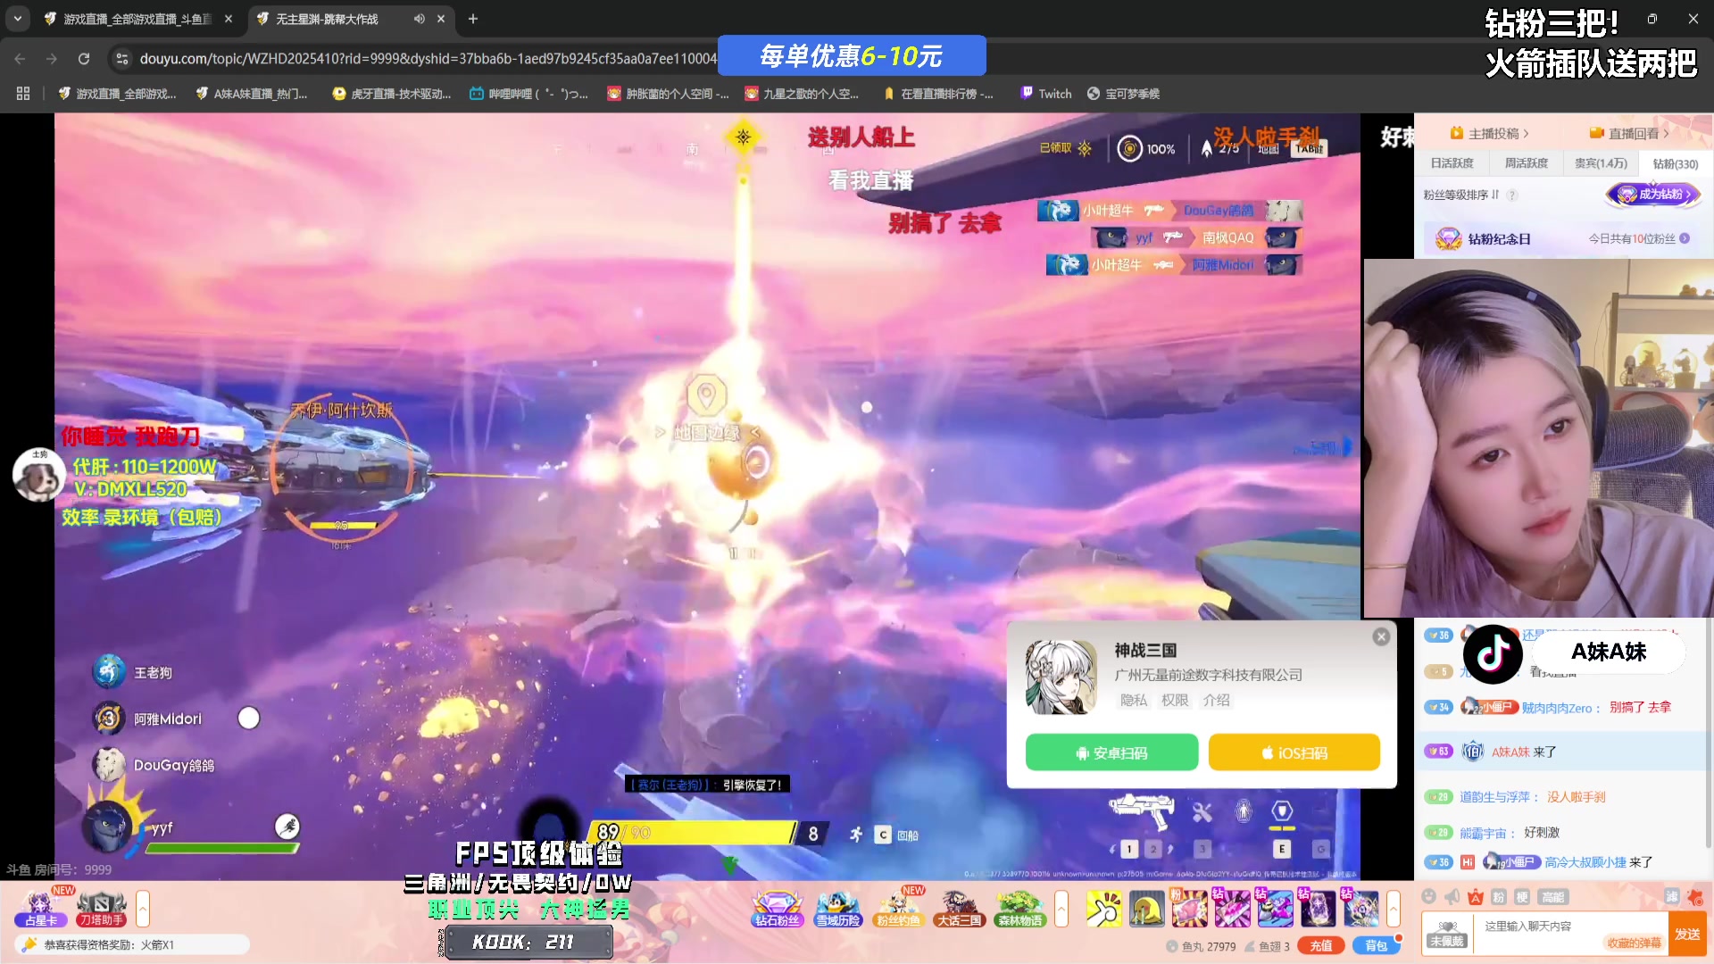Send the pink heart 粉 badge gift

(1189, 909)
